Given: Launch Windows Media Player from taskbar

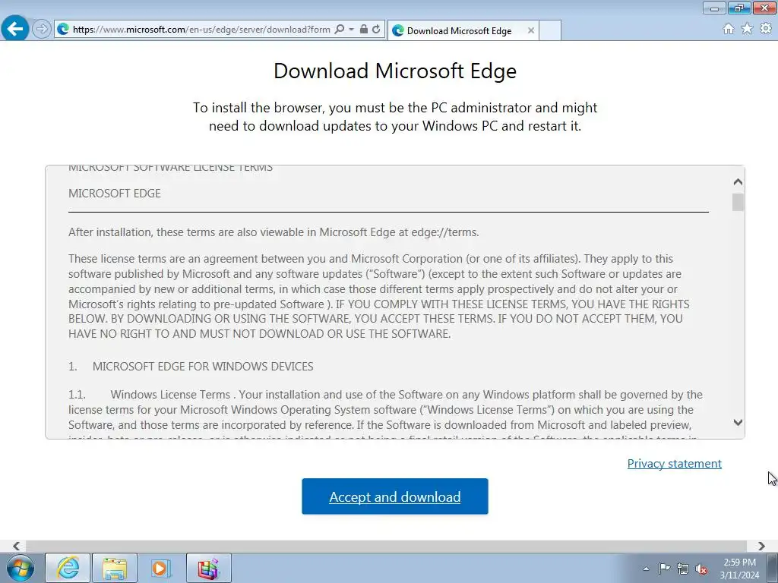Looking at the screenshot, I should [161, 568].
